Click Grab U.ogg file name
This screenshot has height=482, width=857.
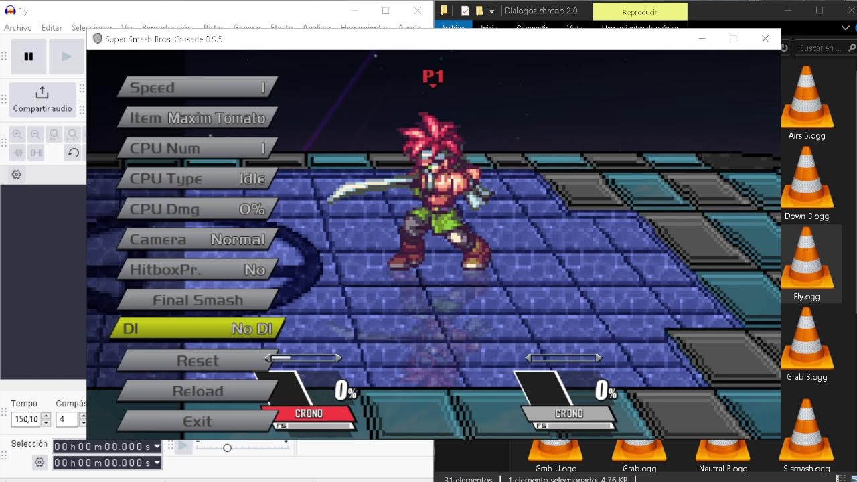tap(556, 469)
